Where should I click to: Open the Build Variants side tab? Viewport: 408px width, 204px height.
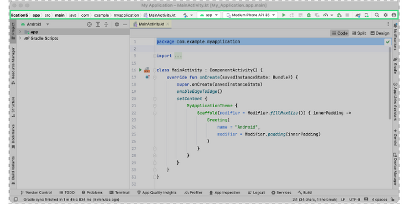pyautogui.click(x=13, y=170)
